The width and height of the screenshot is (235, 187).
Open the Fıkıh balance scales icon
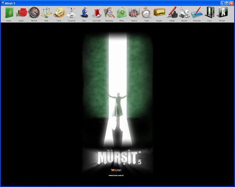tap(46, 12)
